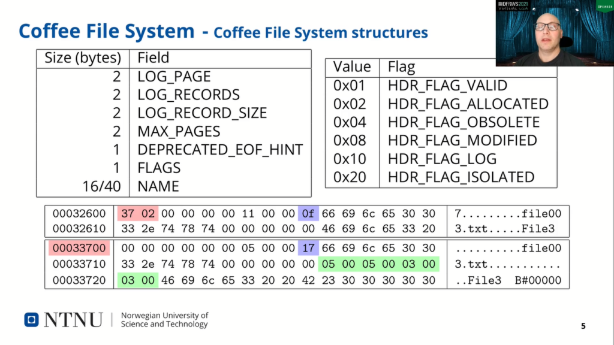The height and width of the screenshot is (345, 614).
Task: Select the FLAGS field row
Action: pyautogui.click(x=174, y=168)
